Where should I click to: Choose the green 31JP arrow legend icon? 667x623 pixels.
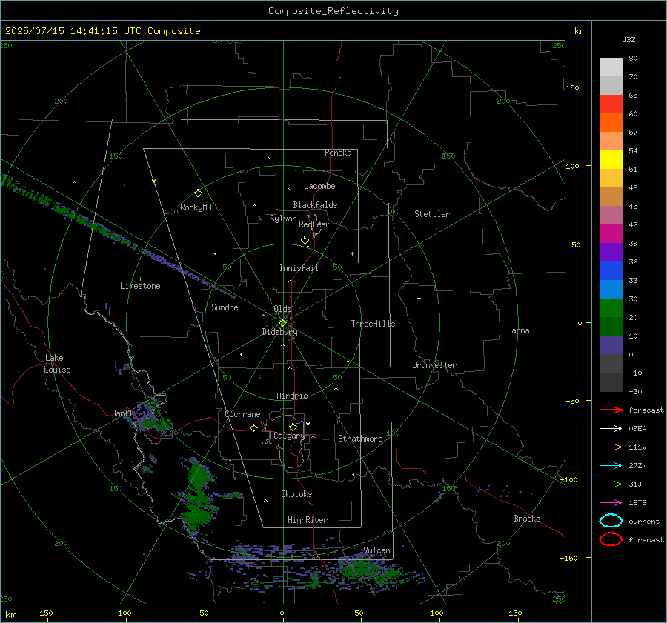[611, 484]
